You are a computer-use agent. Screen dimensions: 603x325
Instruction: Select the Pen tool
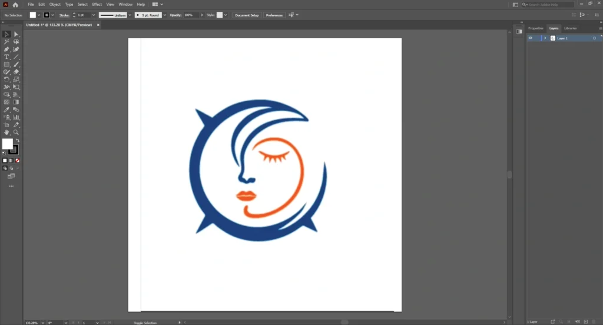pos(6,49)
